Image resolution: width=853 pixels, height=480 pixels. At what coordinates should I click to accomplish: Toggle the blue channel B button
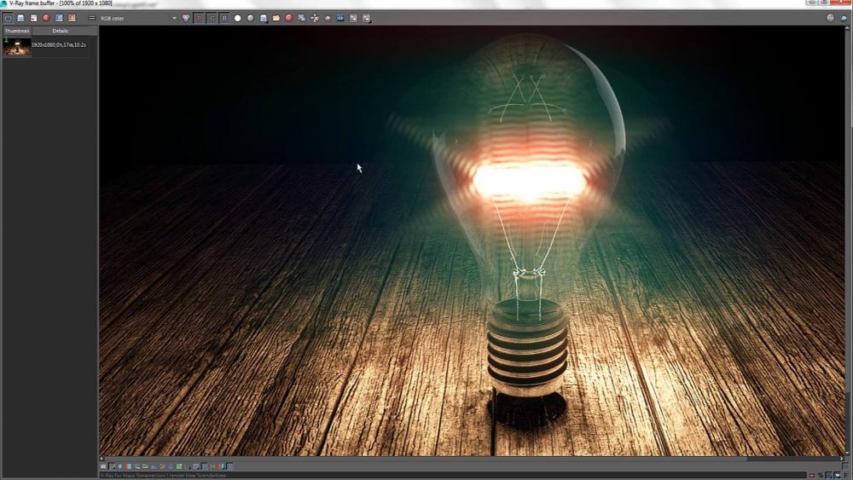(x=224, y=18)
